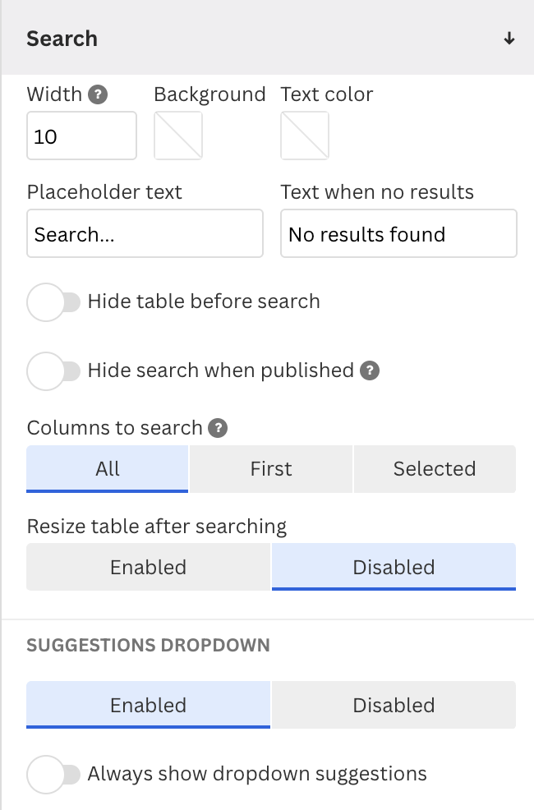This screenshot has height=810, width=534.
Task: Toggle Hide search when published
Action: click(x=53, y=370)
